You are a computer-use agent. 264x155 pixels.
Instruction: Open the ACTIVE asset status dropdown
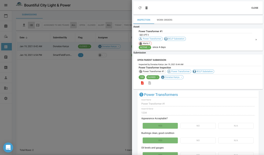(x=145, y=48)
